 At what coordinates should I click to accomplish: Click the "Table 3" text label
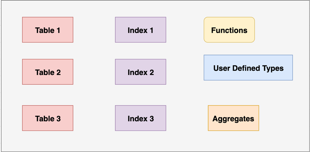pos(48,119)
